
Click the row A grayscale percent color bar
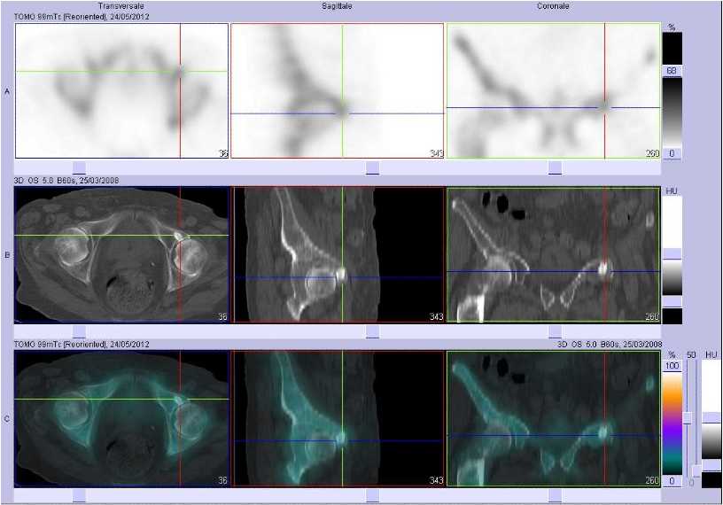(672, 112)
